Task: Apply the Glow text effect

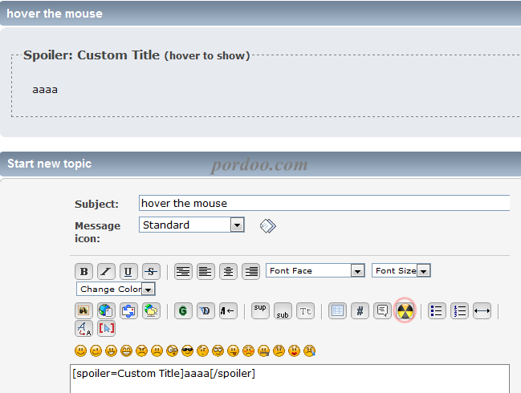Action: pyautogui.click(x=183, y=311)
